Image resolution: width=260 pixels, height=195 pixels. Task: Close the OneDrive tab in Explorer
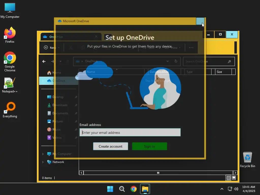pyautogui.click(x=96, y=37)
